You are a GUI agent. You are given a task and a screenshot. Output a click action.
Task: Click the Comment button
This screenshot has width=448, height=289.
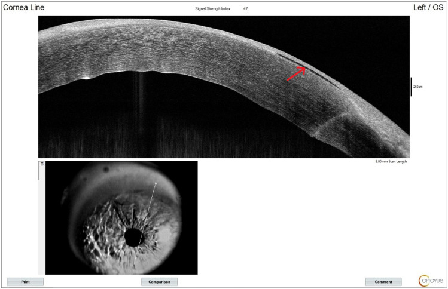(x=383, y=282)
